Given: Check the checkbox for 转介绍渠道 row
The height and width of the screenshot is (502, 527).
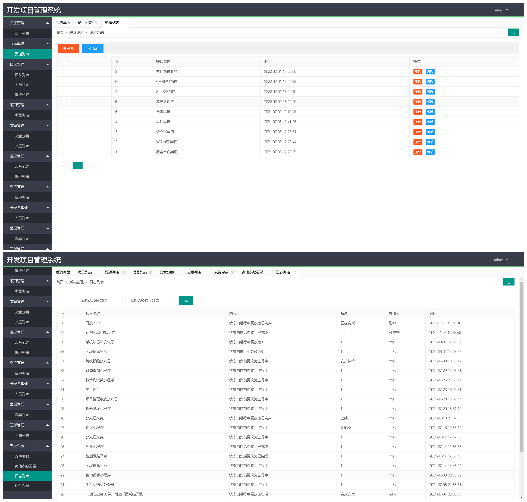Looking at the screenshot, I should (x=63, y=132).
